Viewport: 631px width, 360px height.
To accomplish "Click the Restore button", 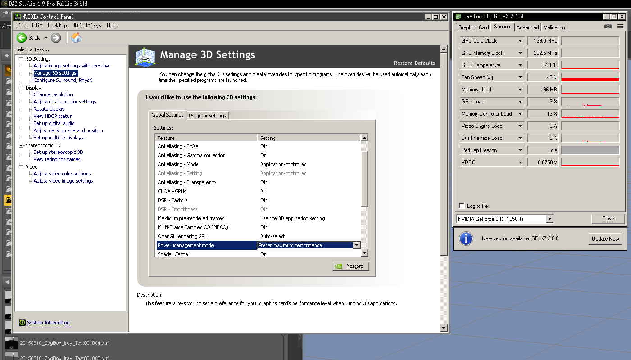I will pos(351,266).
